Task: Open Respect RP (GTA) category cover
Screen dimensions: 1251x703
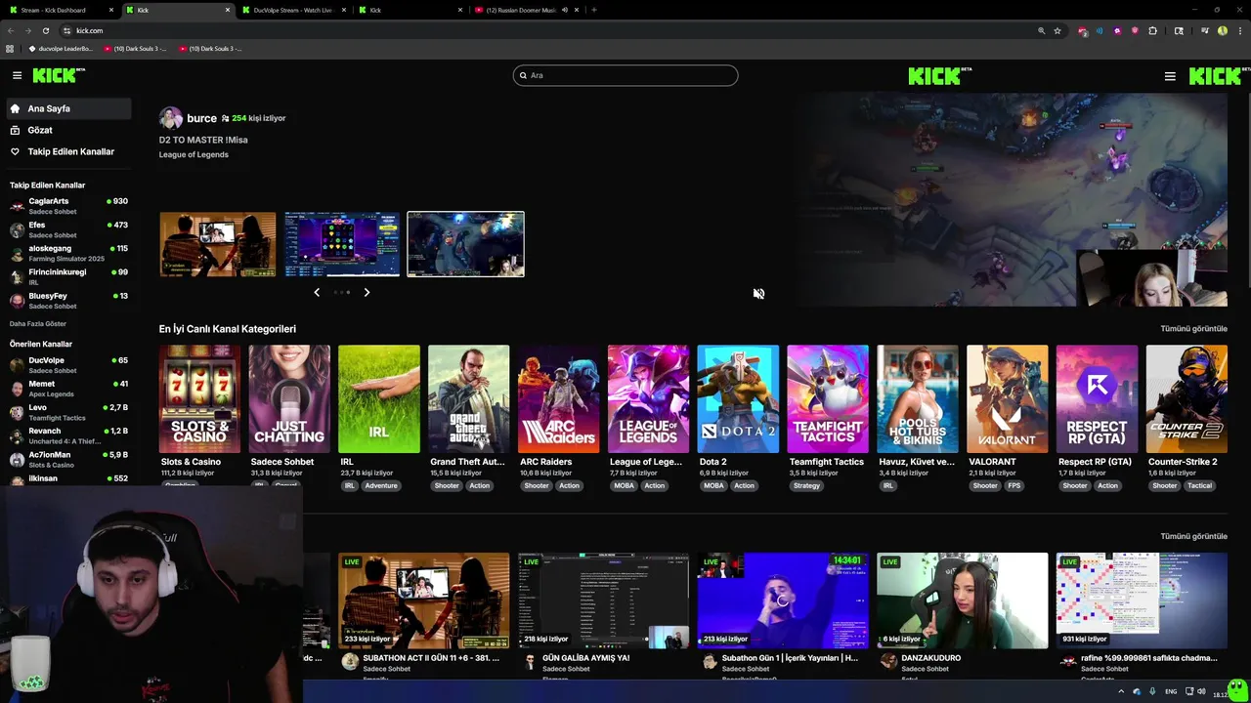Action: pyautogui.click(x=1097, y=398)
